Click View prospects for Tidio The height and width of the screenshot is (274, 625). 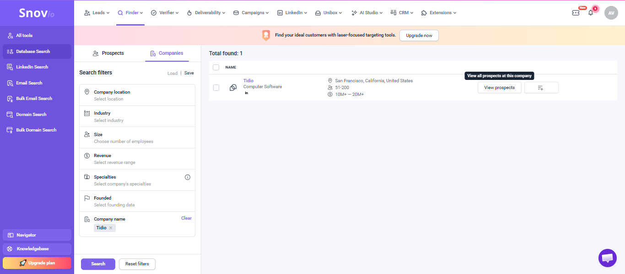500,88
